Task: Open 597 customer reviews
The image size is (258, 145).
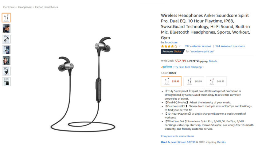Action: pos(198,46)
